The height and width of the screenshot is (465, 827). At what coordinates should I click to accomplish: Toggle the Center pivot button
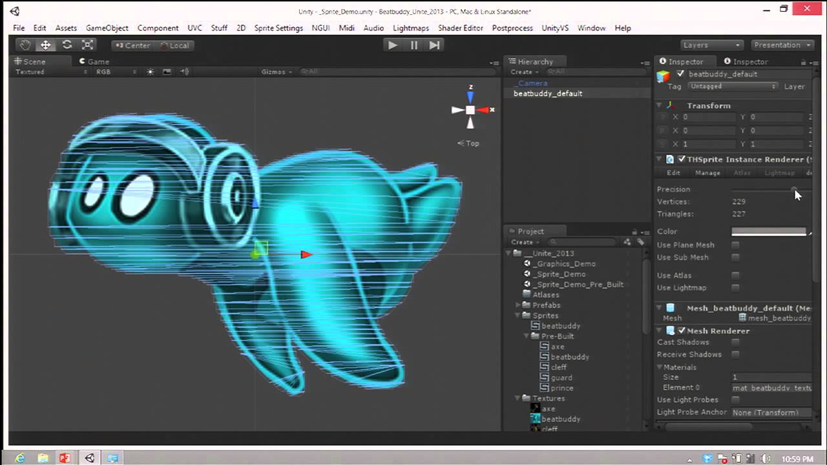(x=132, y=45)
